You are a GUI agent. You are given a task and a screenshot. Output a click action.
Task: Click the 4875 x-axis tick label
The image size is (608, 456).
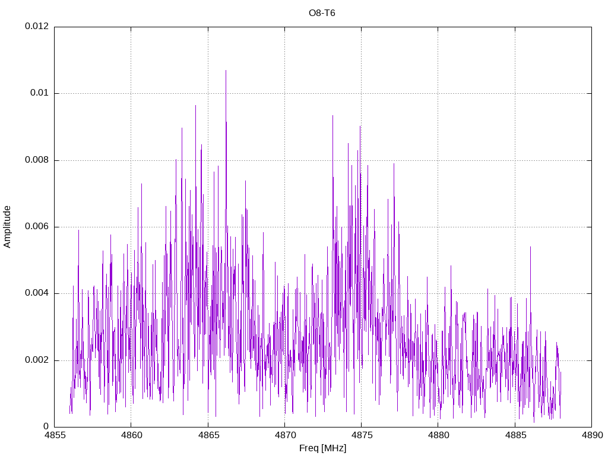click(362, 435)
